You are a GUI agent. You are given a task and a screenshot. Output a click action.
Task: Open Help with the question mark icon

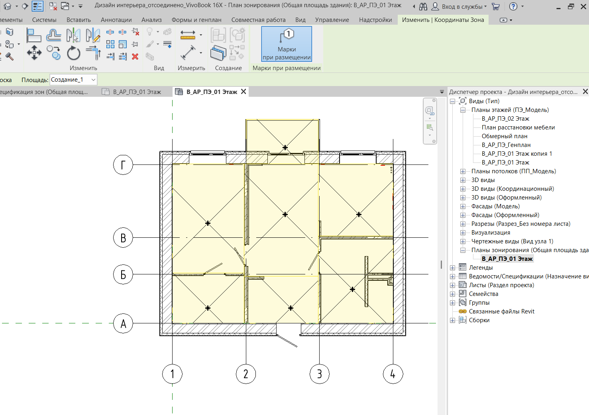click(x=513, y=6)
